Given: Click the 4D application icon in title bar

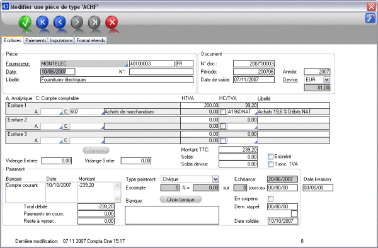Looking at the screenshot, I should (x=5, y=6).
